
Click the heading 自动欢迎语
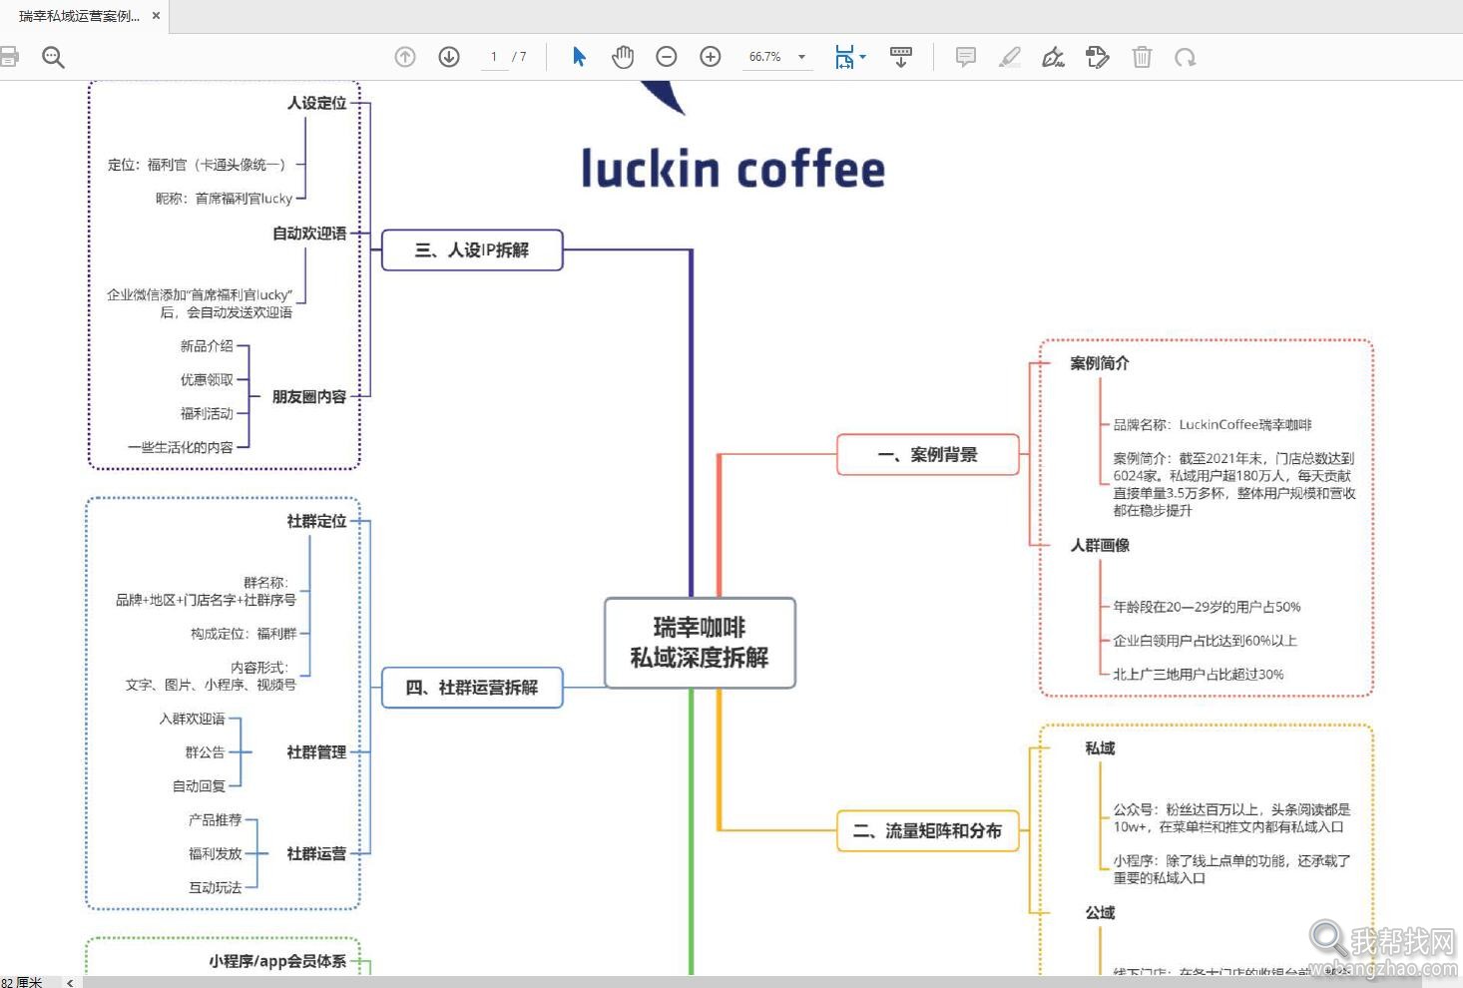[310, 234]
